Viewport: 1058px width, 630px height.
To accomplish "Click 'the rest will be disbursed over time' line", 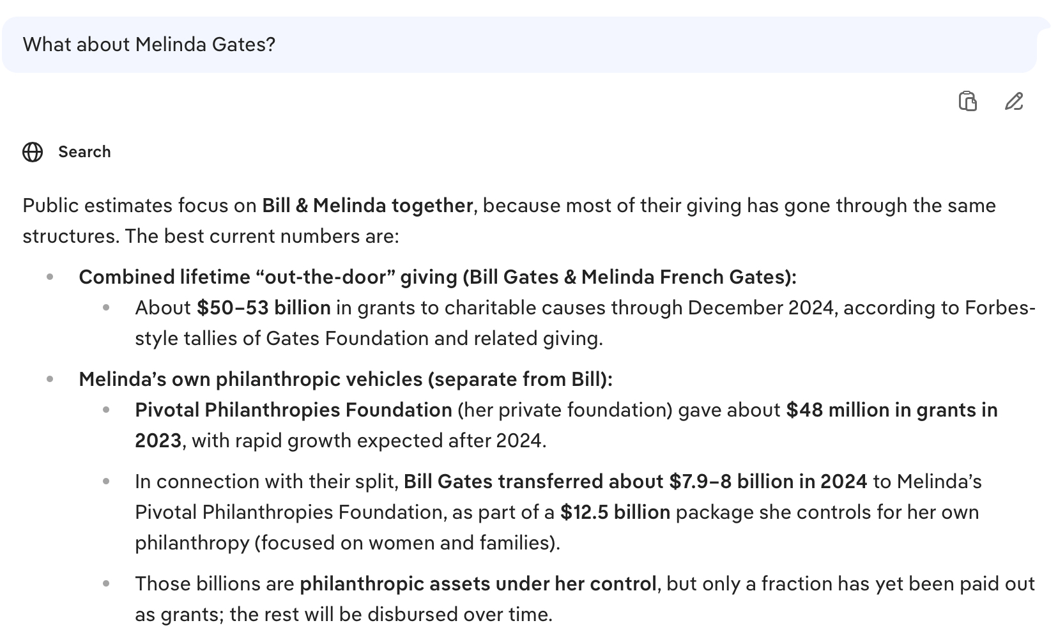I will [391, 615].
